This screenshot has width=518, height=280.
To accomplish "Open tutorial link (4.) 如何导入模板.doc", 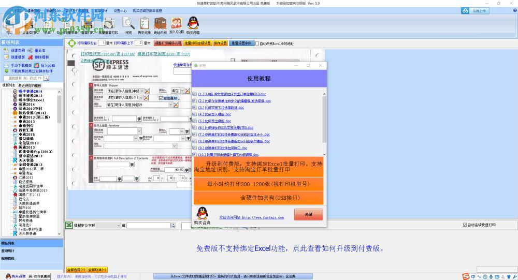I will click(214, 114).
